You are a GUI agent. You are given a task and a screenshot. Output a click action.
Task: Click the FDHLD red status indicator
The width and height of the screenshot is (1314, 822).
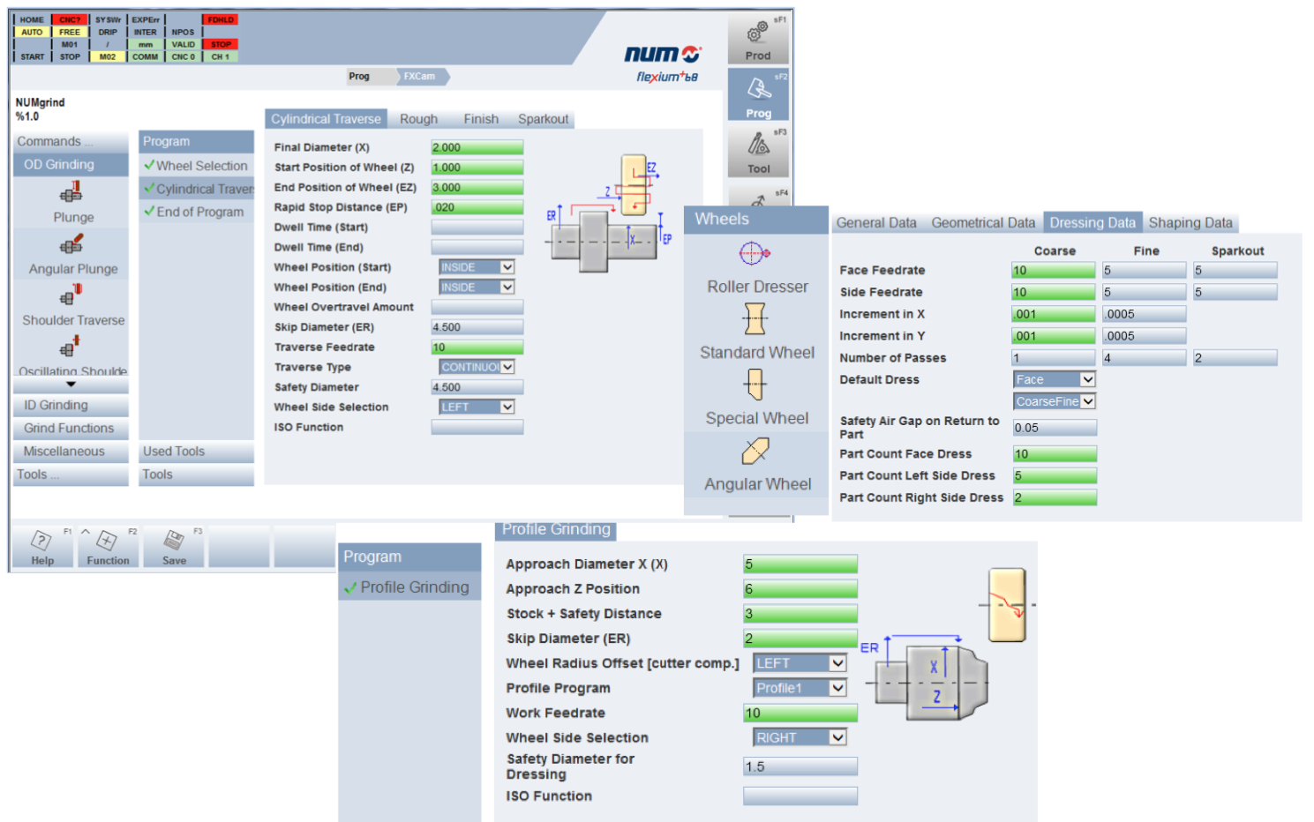[221, 19]
